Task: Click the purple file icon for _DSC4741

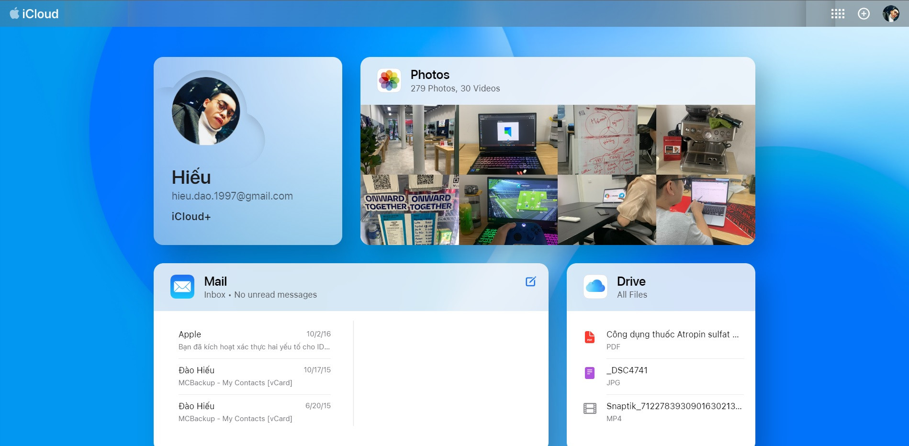Action: (x=590, y=373)
